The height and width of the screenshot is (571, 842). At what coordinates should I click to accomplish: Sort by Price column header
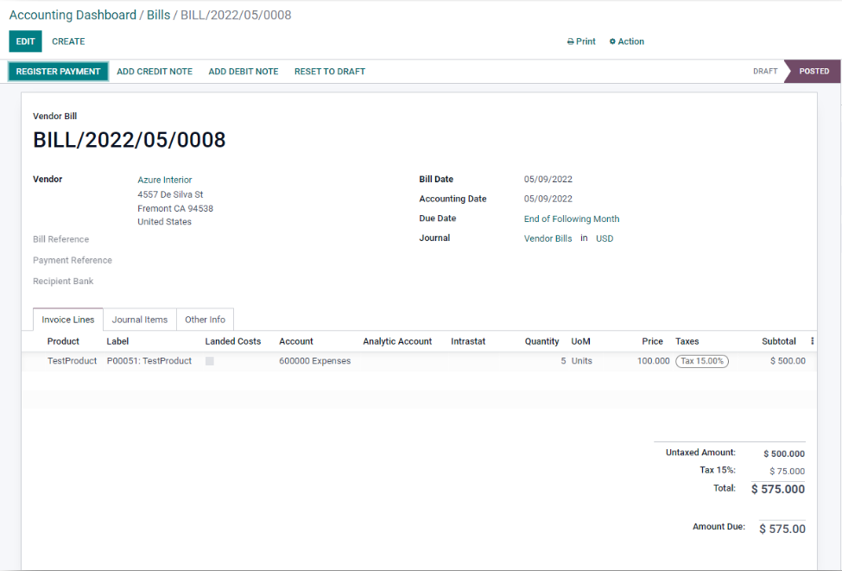click(x=653, y=341)
